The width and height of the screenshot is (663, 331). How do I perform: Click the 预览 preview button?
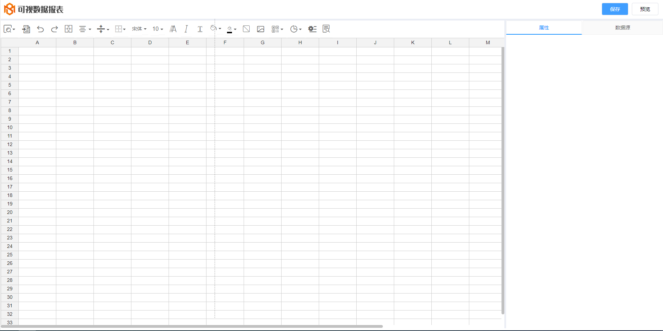[x=645, y=9]
